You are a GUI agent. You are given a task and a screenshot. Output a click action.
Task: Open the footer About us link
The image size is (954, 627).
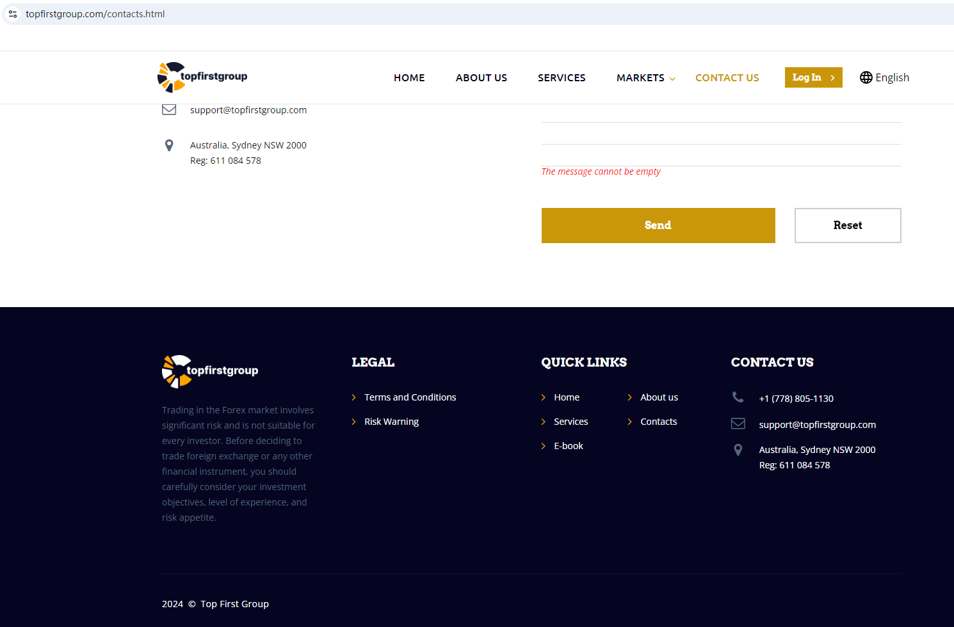pos(659,397)
